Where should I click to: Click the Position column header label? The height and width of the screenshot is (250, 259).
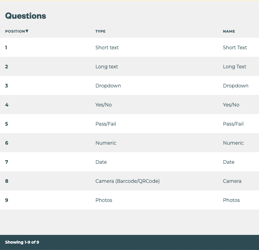pyautogui.click(x=15, y=31)
